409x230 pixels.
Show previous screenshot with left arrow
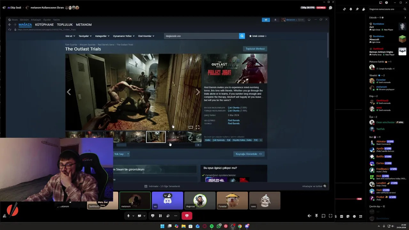pos(69,92)
